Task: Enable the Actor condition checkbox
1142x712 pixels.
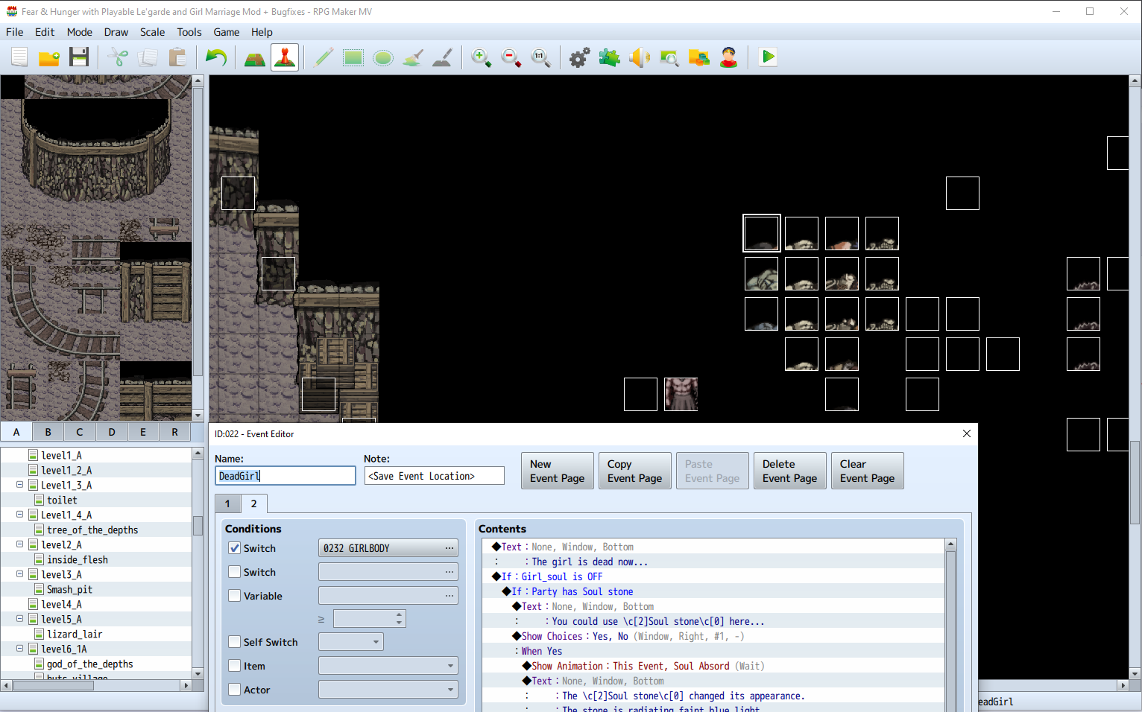Action: click(235, 690)
